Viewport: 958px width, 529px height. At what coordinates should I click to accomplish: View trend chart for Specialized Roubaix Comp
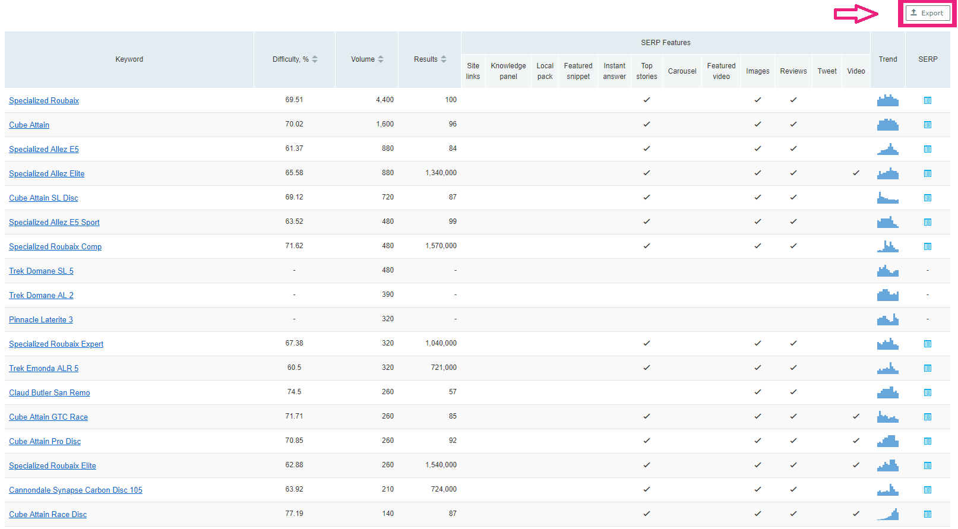tap(888, 246)
